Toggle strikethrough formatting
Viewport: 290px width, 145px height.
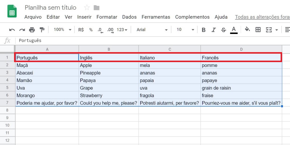(x=224, y=30)
